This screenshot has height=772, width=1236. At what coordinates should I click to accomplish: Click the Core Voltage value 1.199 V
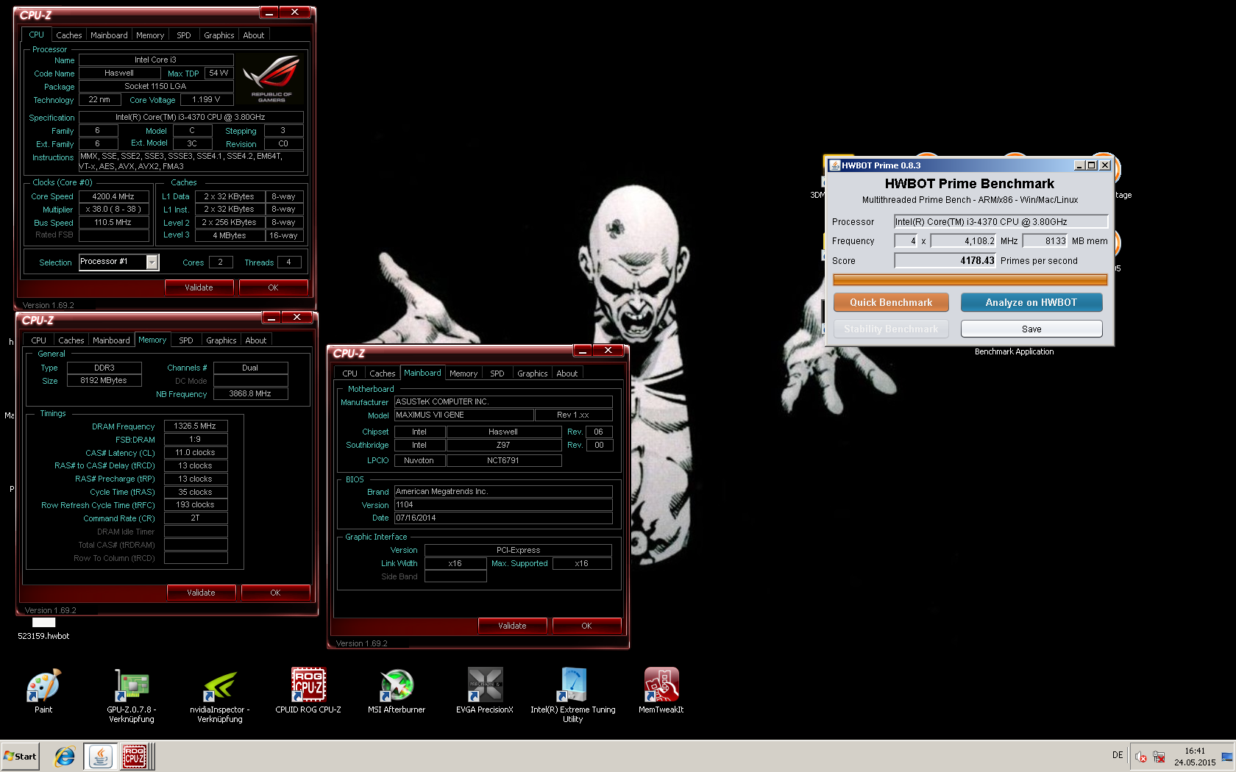[x=206, y=99]
